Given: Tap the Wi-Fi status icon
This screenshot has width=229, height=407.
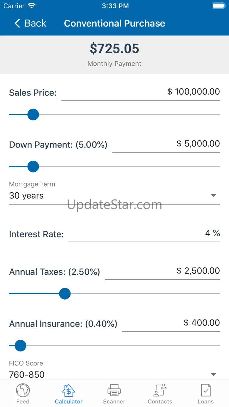Looking at the screenshot, I should click(x=31, y=6).
